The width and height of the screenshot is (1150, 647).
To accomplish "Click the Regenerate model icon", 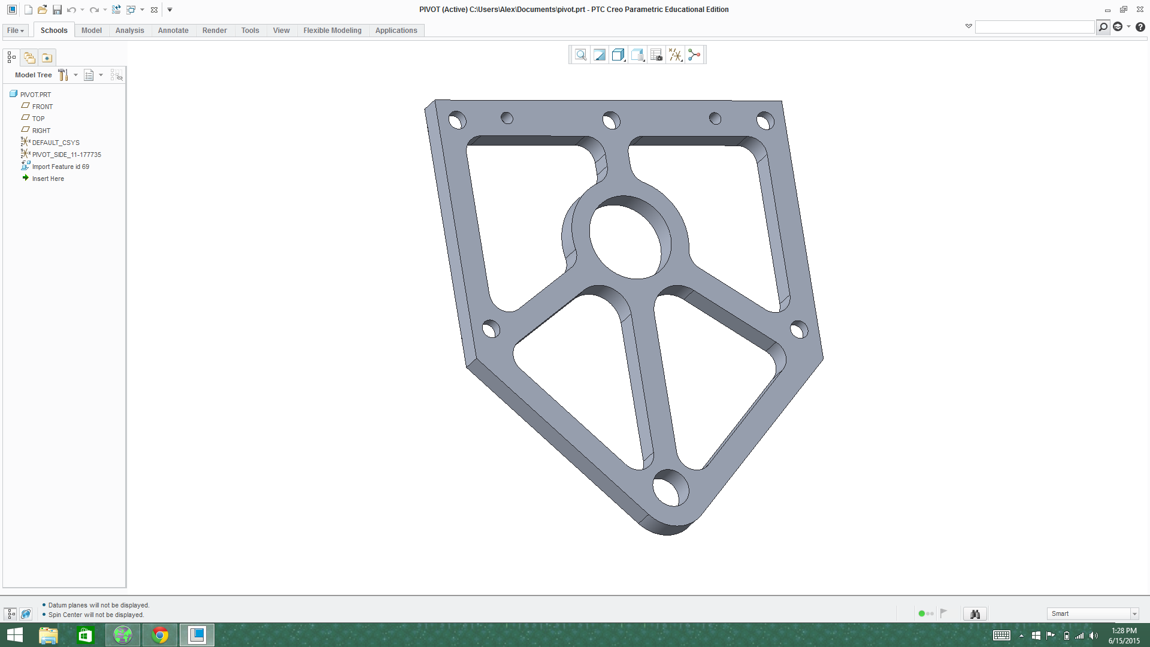I will coord(116,10).
